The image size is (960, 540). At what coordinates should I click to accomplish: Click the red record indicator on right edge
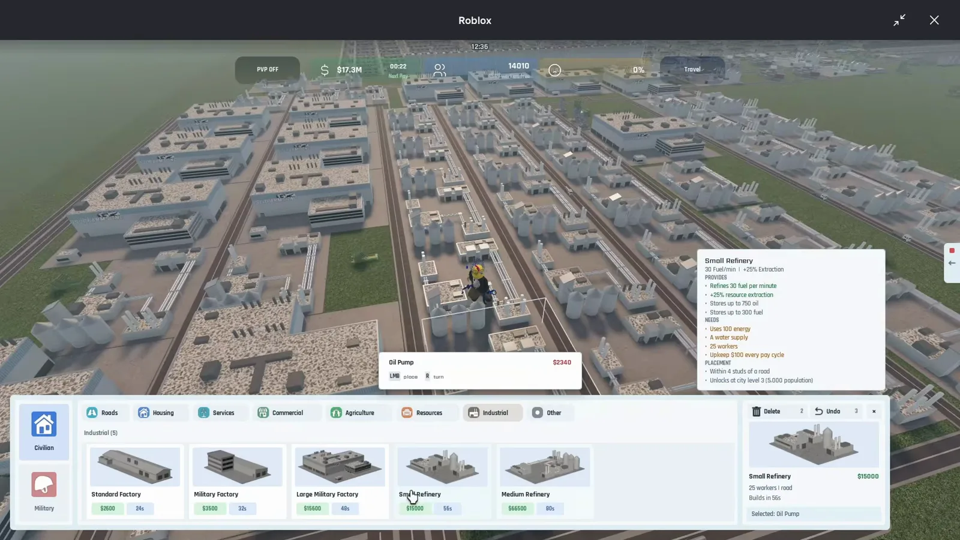tap(952, 251)
